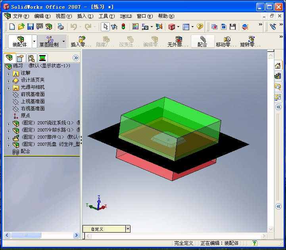Click the Redo arrow icon
This screenshot has width=286, height=250.
[x=88, y=27]
